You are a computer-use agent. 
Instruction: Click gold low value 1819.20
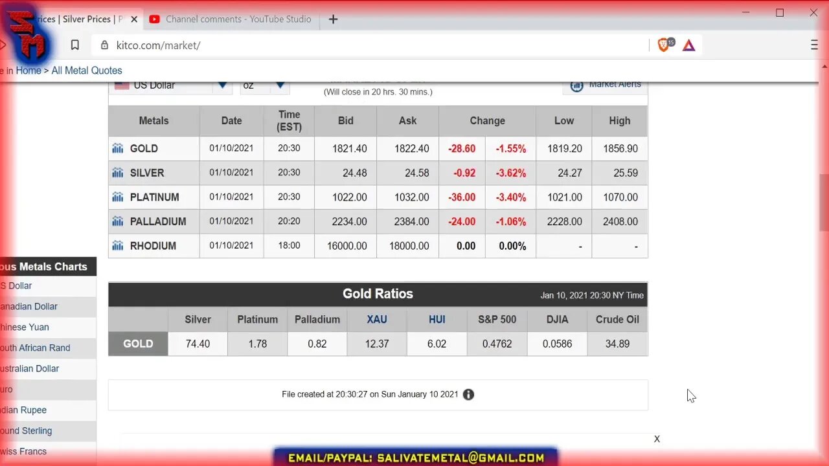(565, 149)
